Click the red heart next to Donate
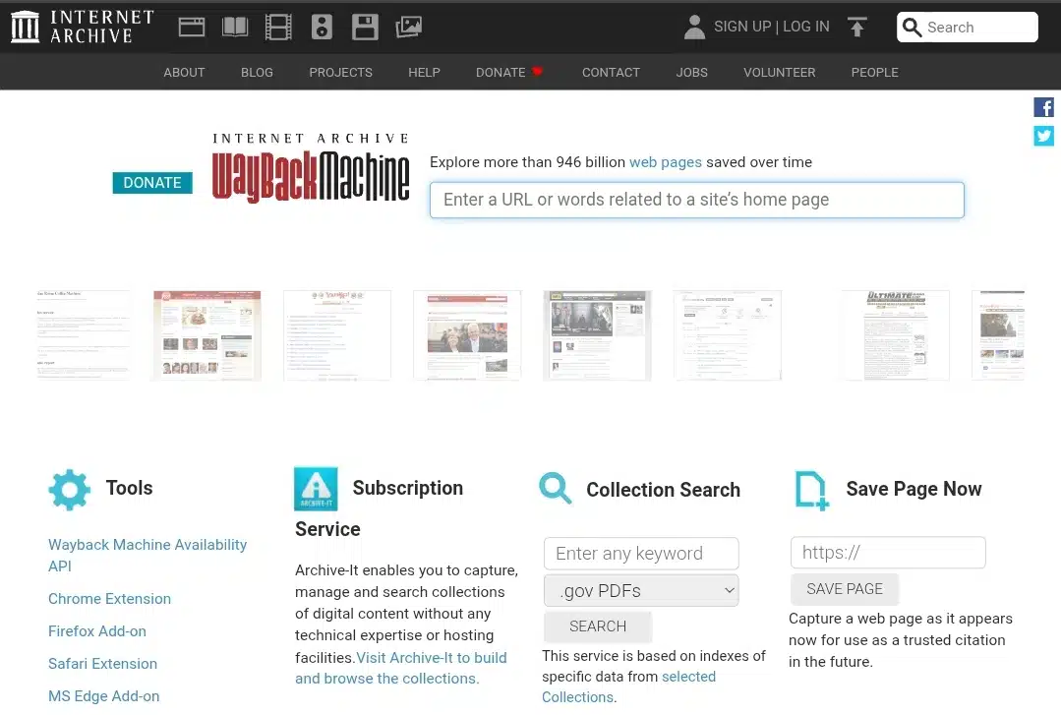The width and height of the screenshot is (1061, 715). point(537,71)
